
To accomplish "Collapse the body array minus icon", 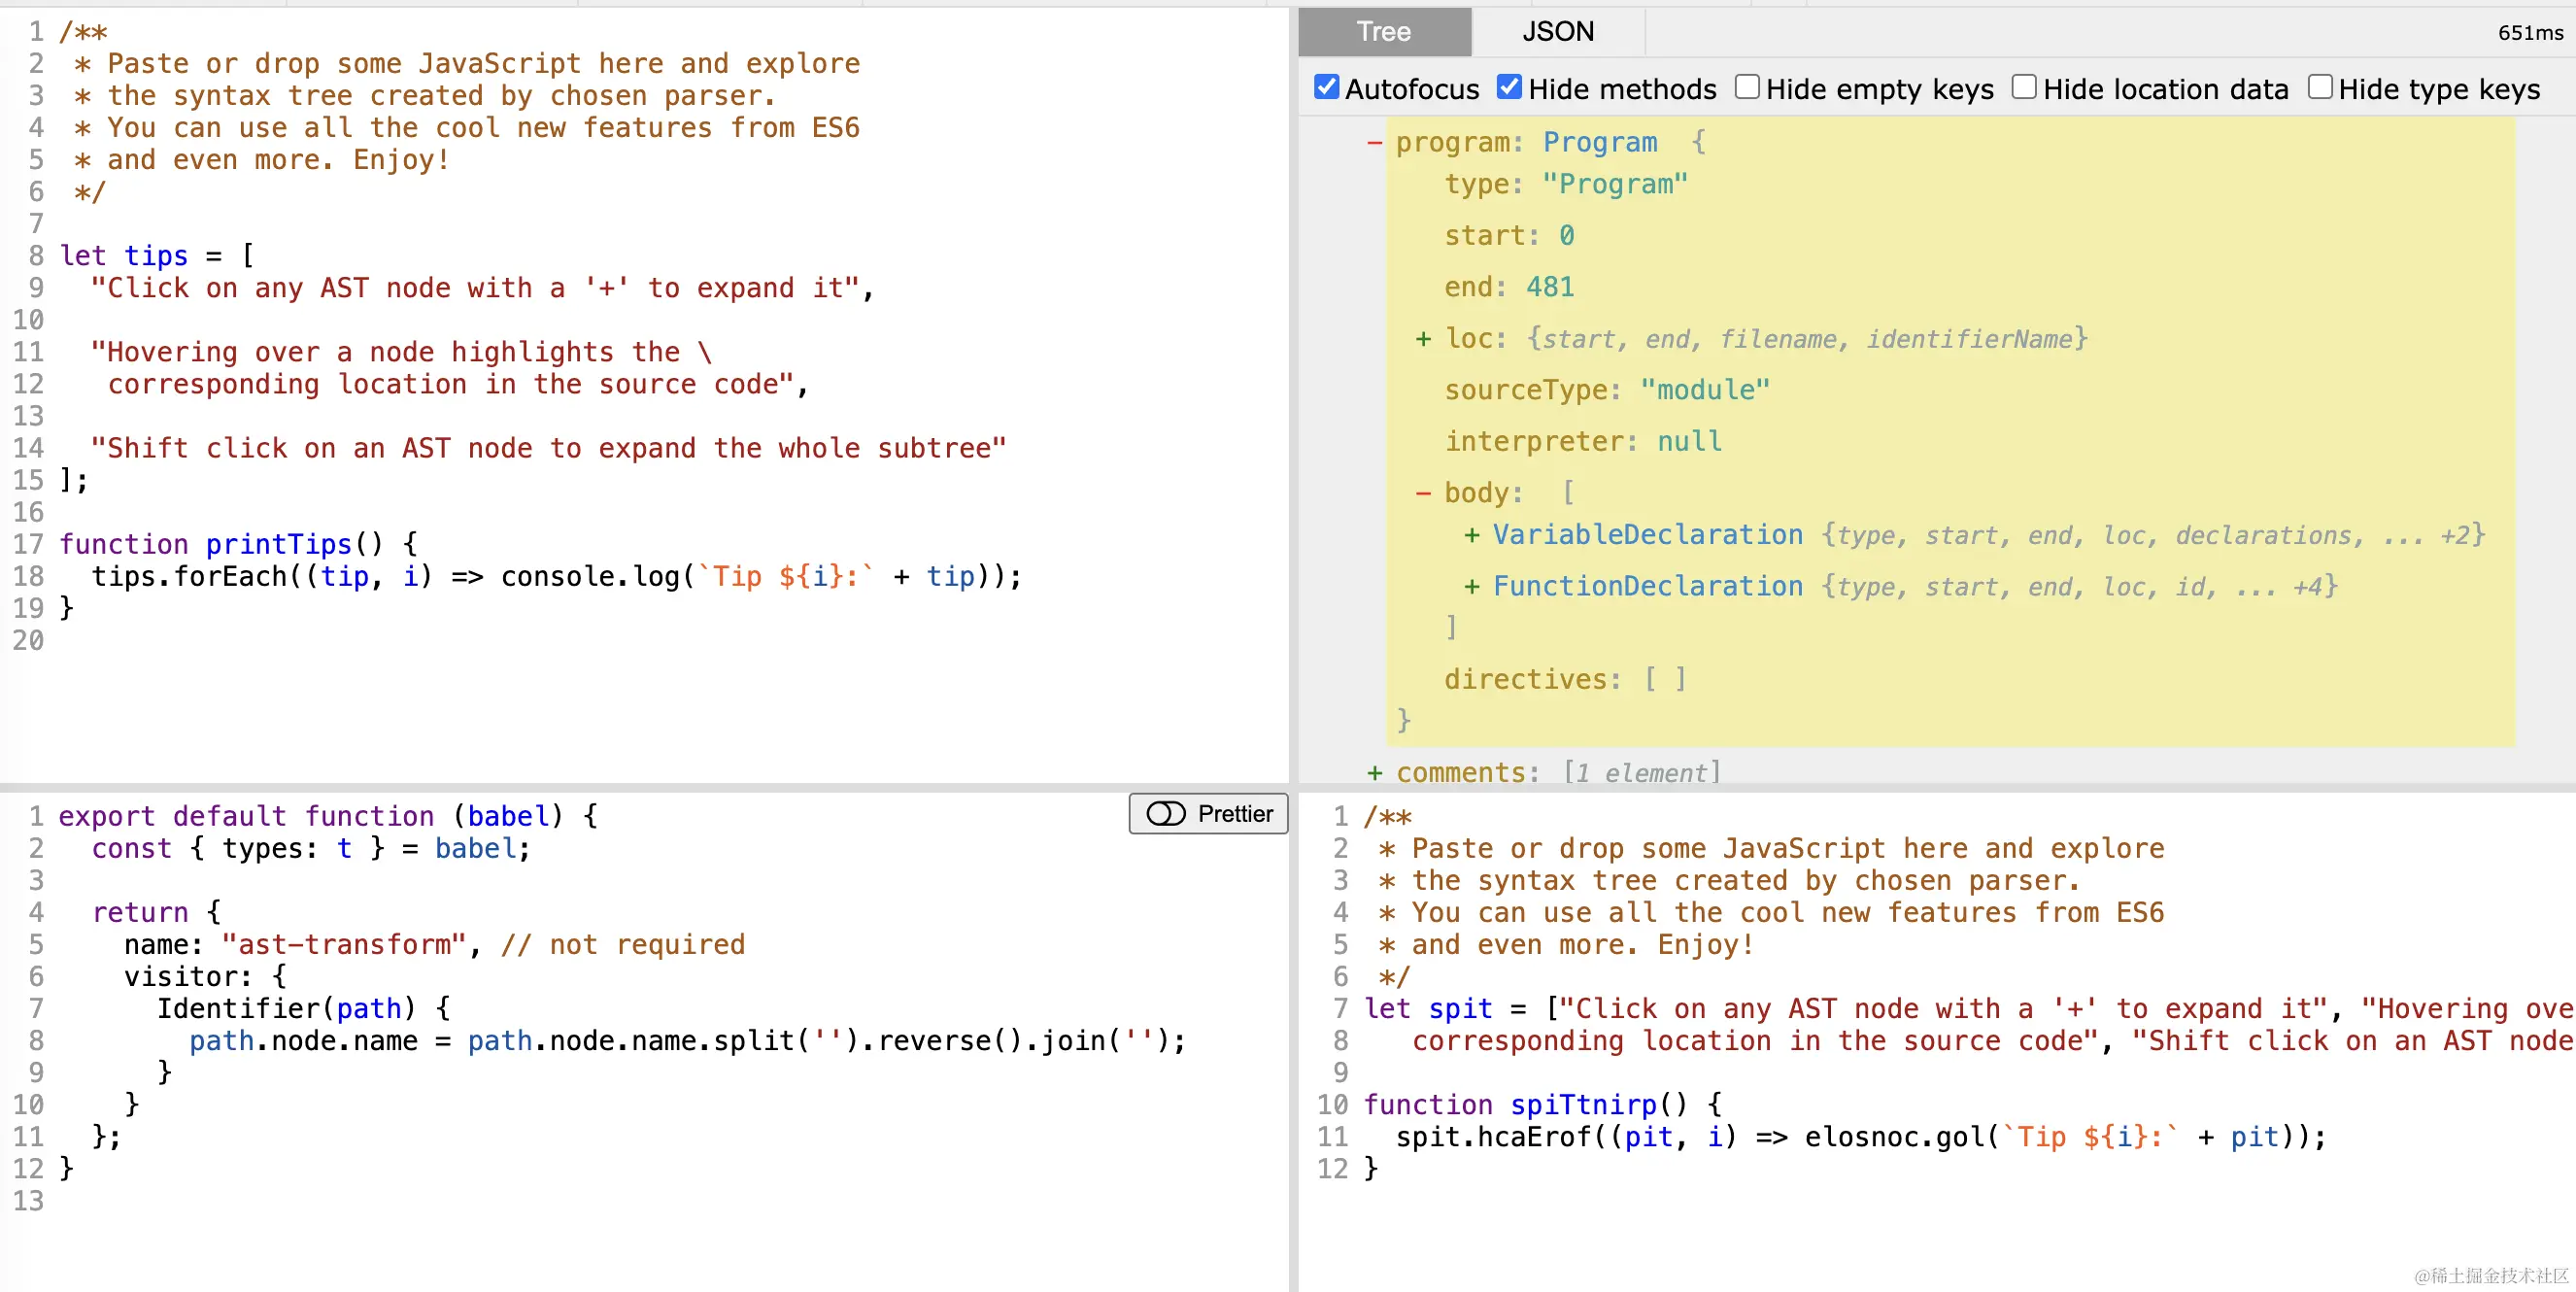I will click(x=1423, y=493).
